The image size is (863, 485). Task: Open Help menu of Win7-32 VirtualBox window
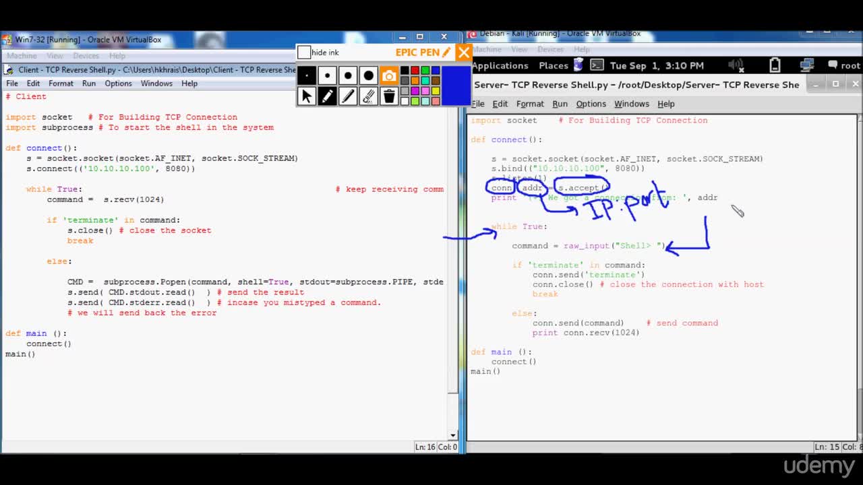pyautogui.click(x=117, y=55)
